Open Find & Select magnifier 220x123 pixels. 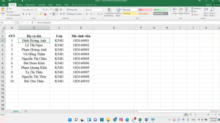click(x=212, y=12)
